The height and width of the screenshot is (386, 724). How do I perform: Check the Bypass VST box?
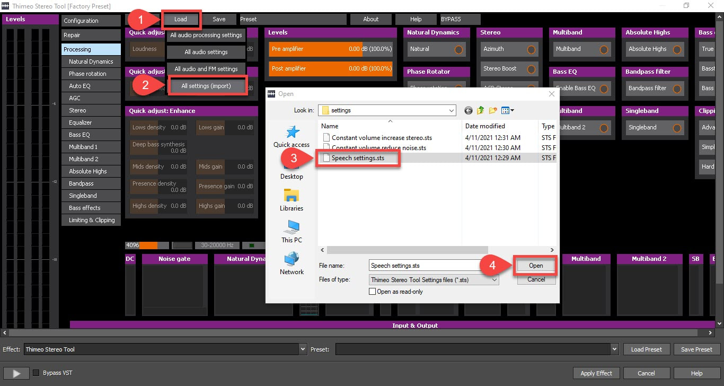(x=36, y=373)
